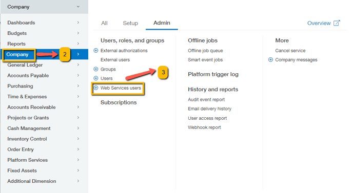Click the Subscriptions heading
This screenshot has width=353, height=193.
click(x=119, y=102)
